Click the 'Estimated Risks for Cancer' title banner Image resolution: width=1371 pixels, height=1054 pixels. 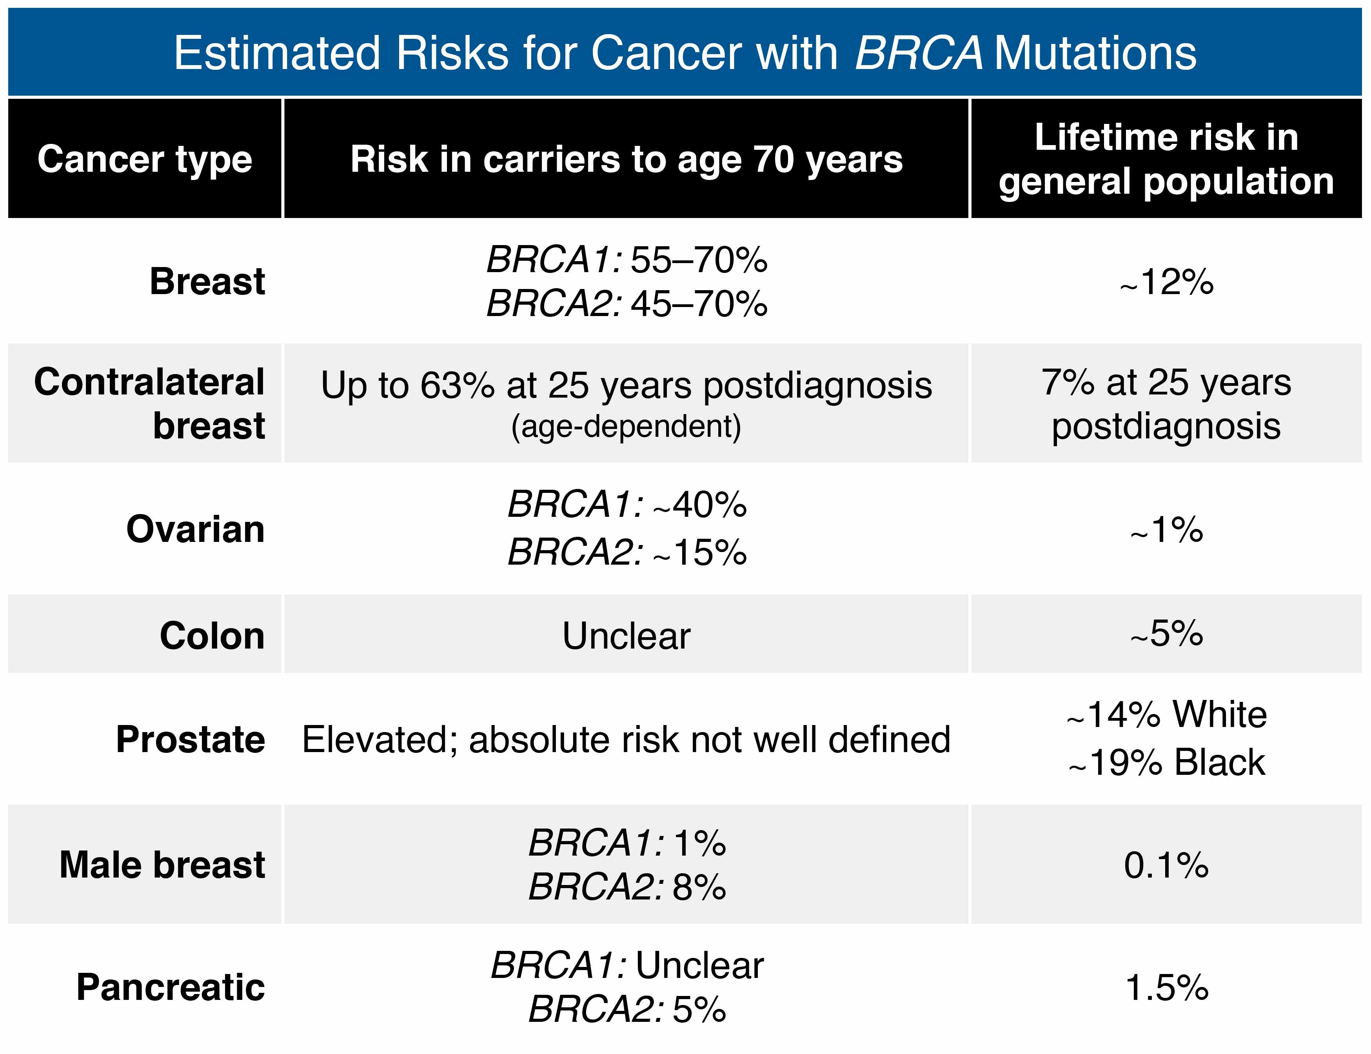pos(685,53)
